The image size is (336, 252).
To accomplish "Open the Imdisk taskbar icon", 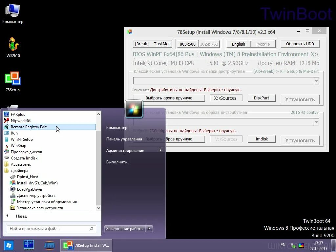I will 49,245.
